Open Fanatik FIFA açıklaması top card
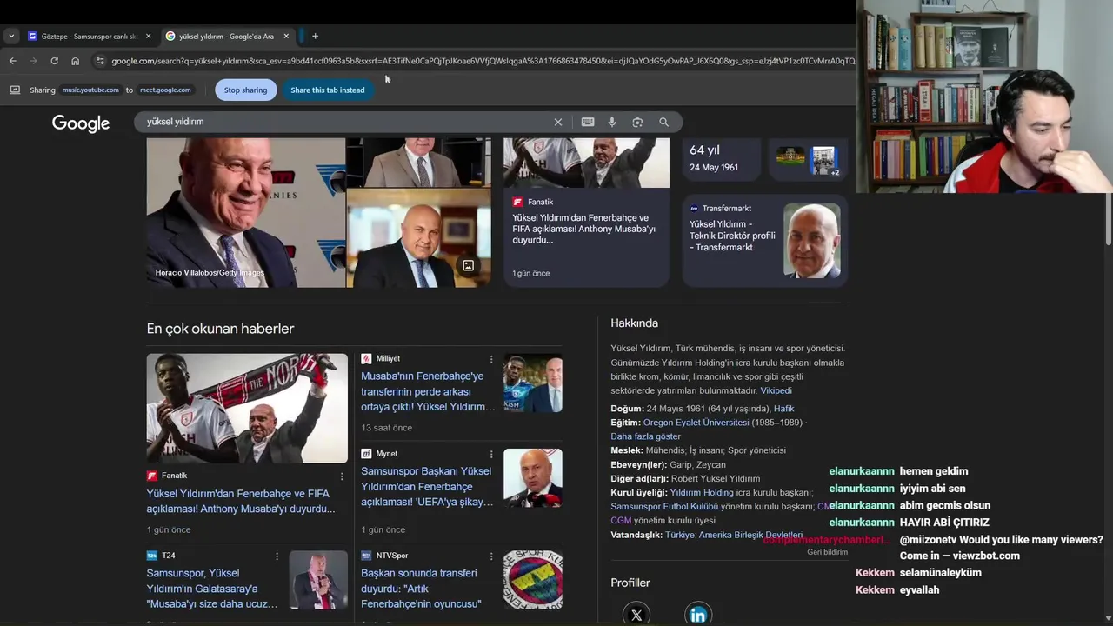 (586, 212)
